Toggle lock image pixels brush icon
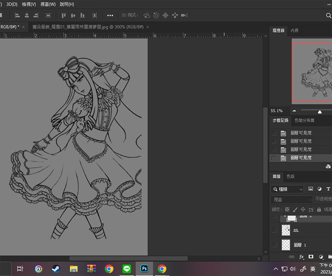 click(295, 209)
